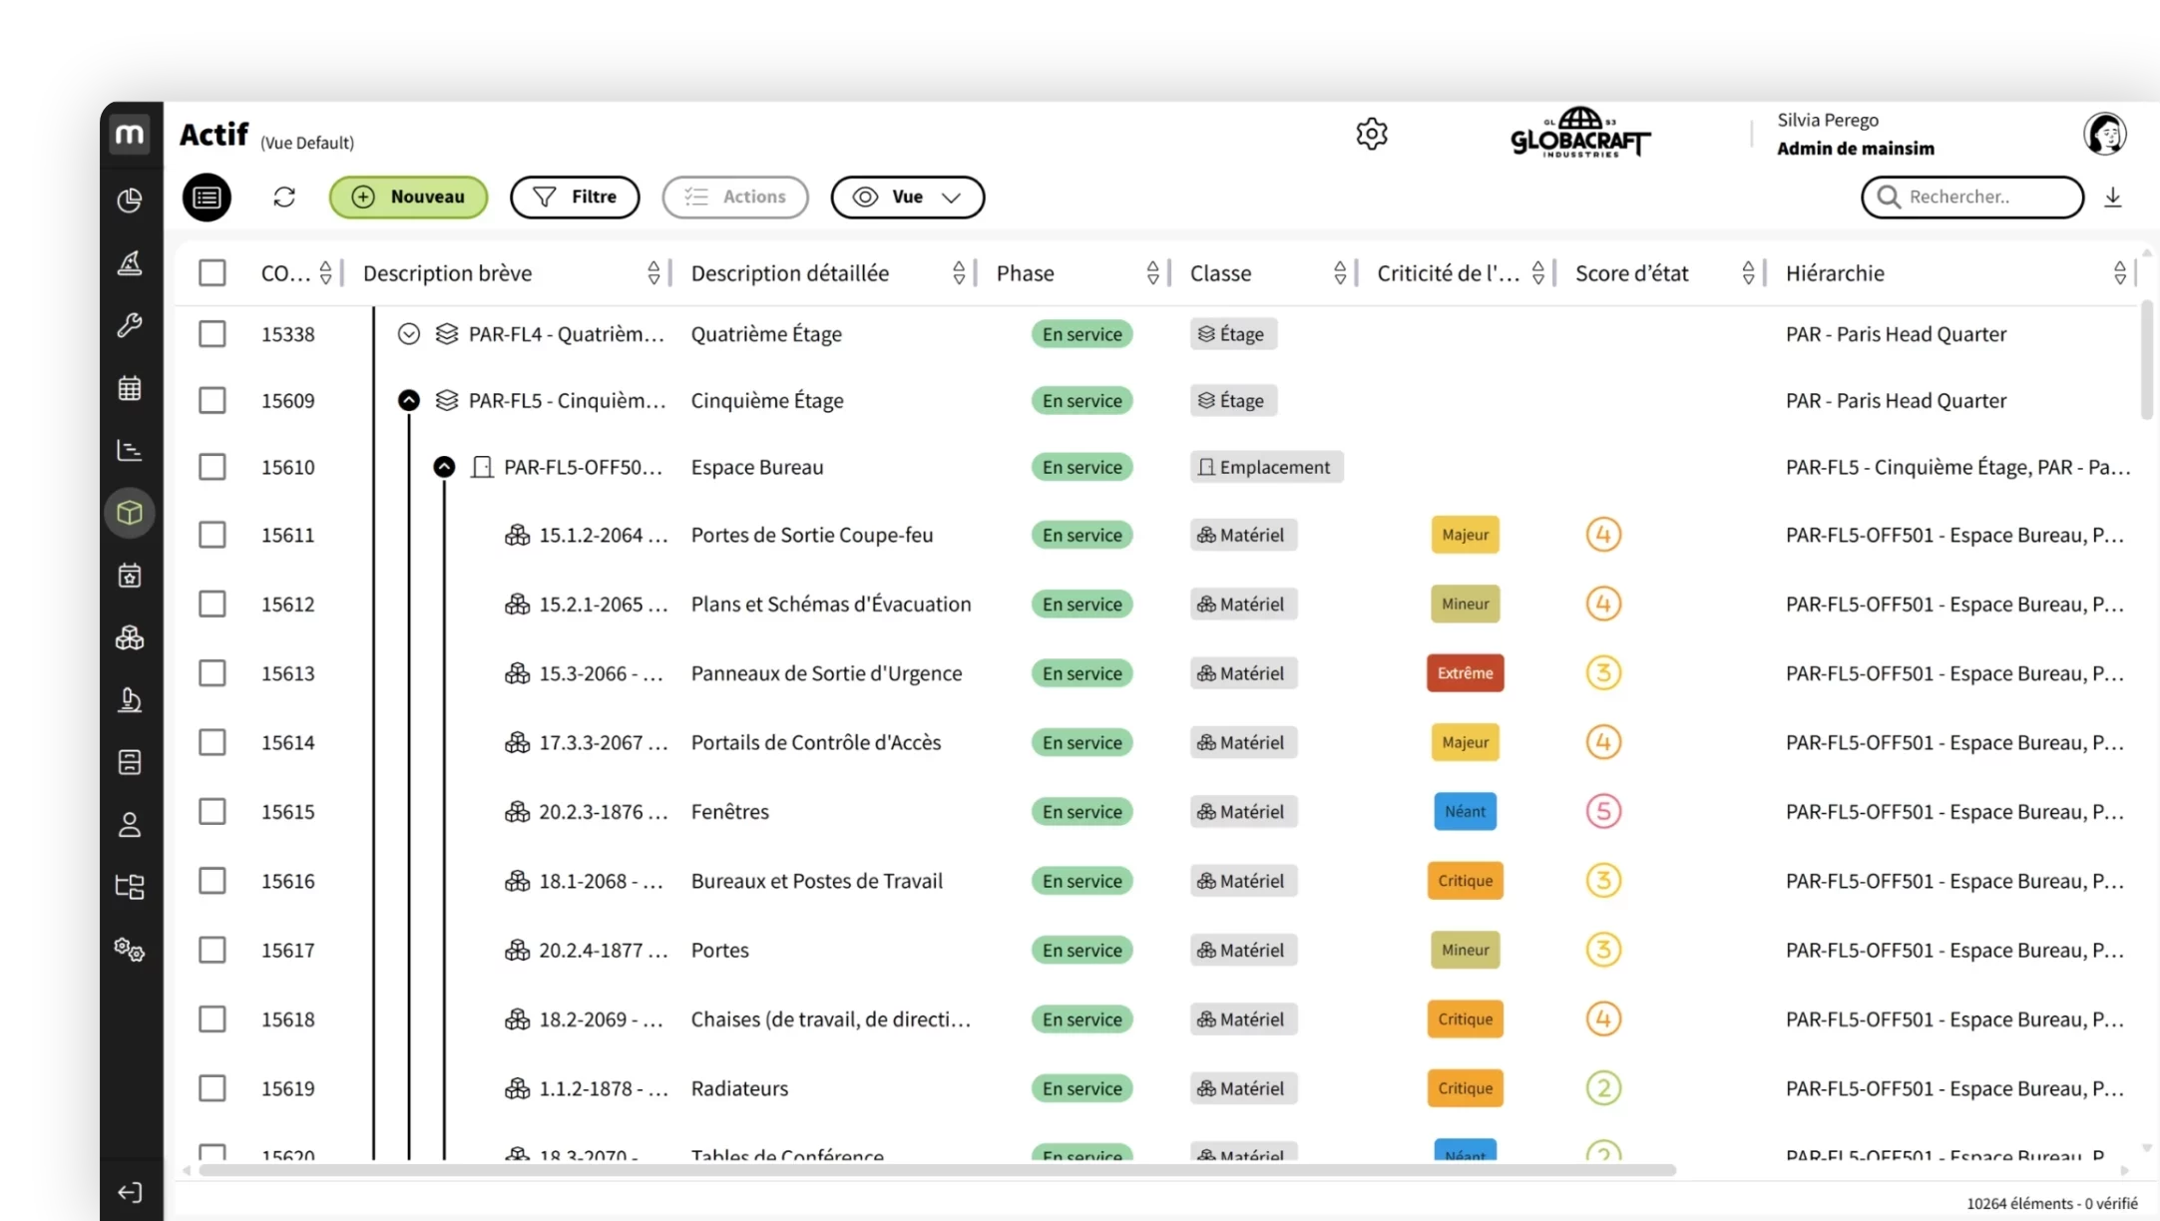Click the blue Néant badge for Fenêtres
The width and height of the screenshot is (2160, 1221).
1465,812
